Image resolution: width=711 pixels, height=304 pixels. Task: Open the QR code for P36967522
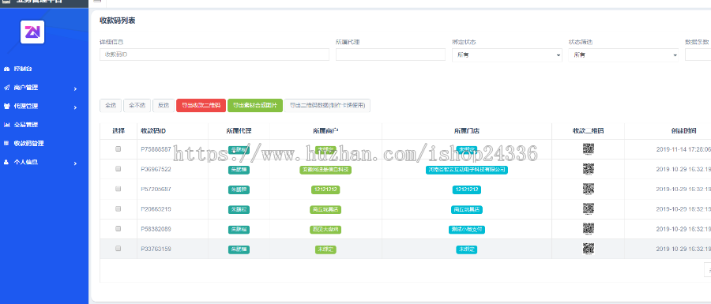tap(588, 169)
